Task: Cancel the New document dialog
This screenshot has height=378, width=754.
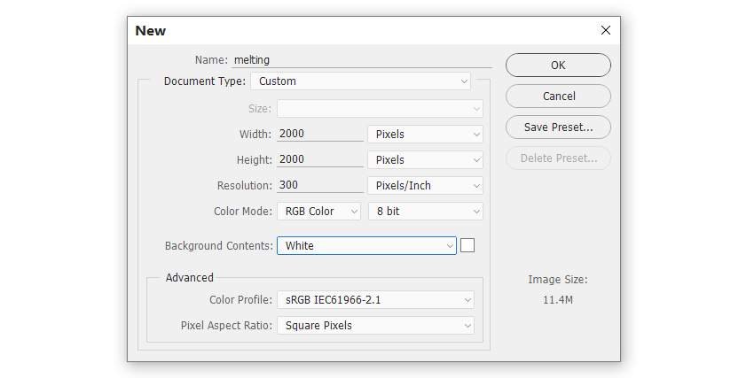Action: point(558,96)
